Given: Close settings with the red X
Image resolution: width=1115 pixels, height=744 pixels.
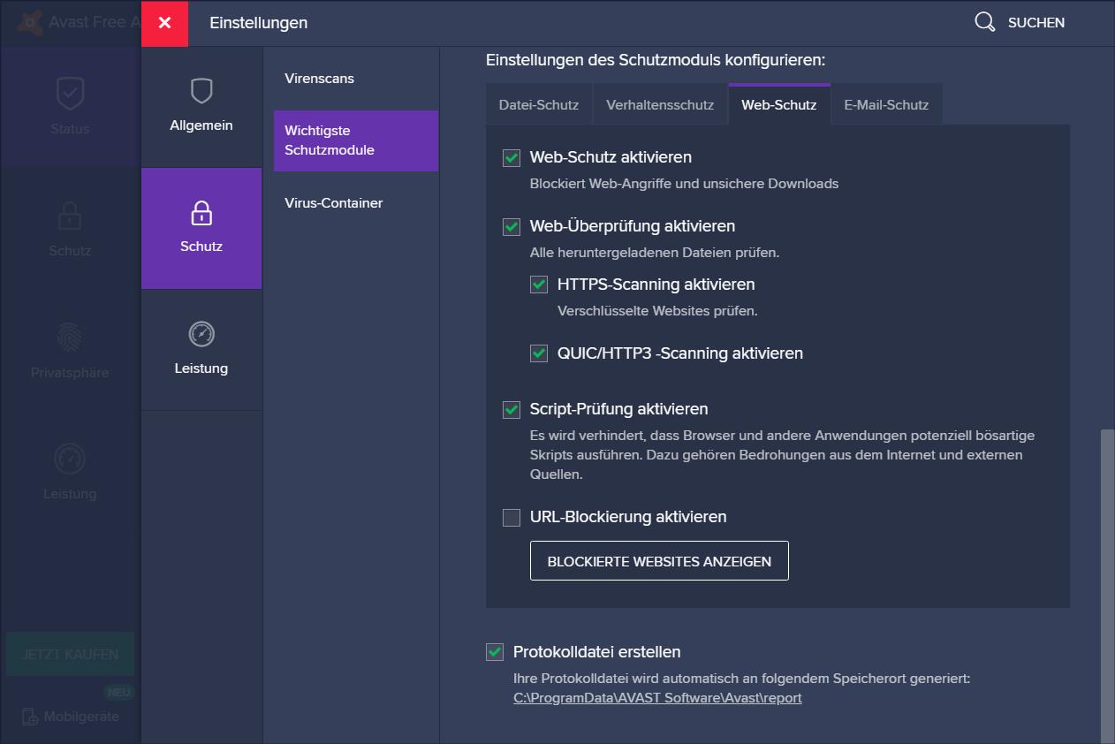Looking at the screenshot, I should click(x=164, y=23).
